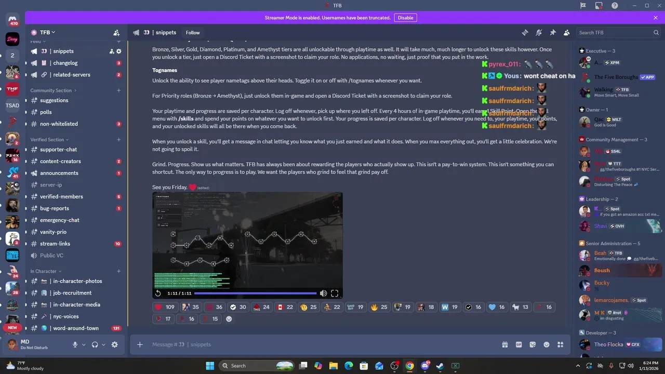This screenshot has height=374, width=665.
Task: Open the Help question mark icon
Action: click(x=615, y=5)
